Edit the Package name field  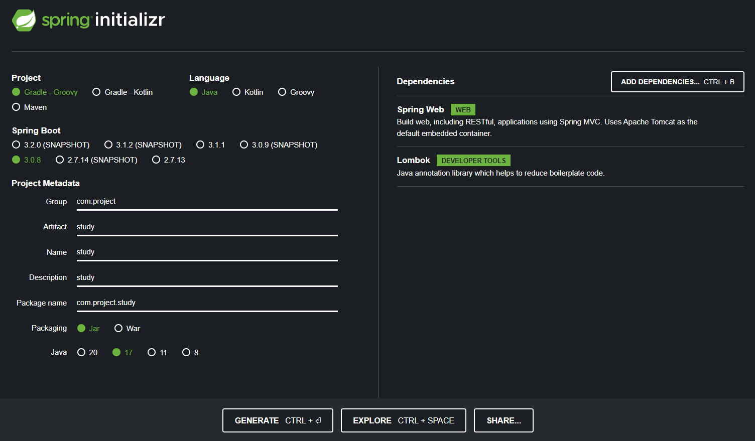(207, 303)
